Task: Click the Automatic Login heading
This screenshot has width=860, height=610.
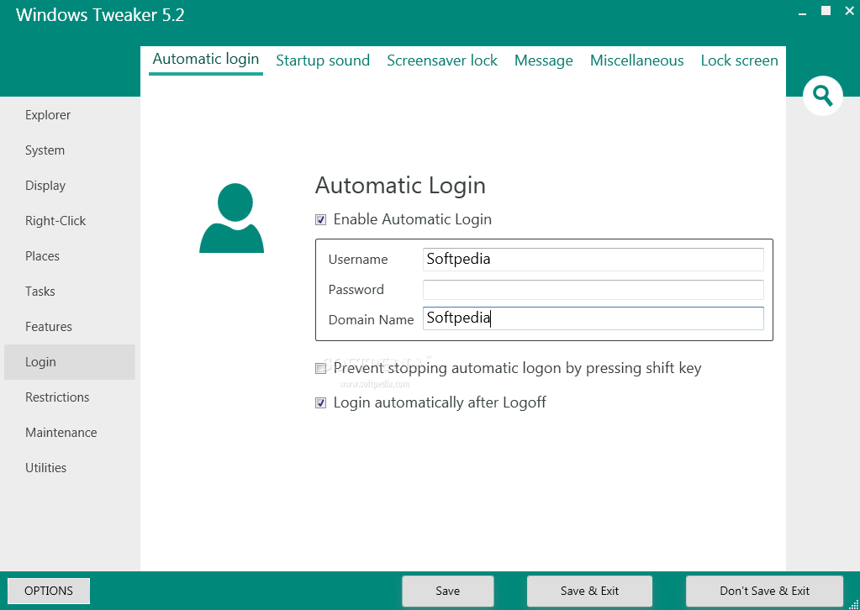Action: tap(400, 186)
